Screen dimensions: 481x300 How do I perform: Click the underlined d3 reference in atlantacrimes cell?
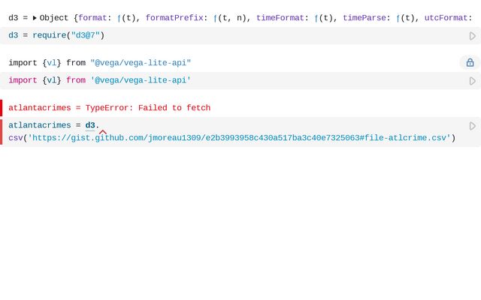pos(89,125)
